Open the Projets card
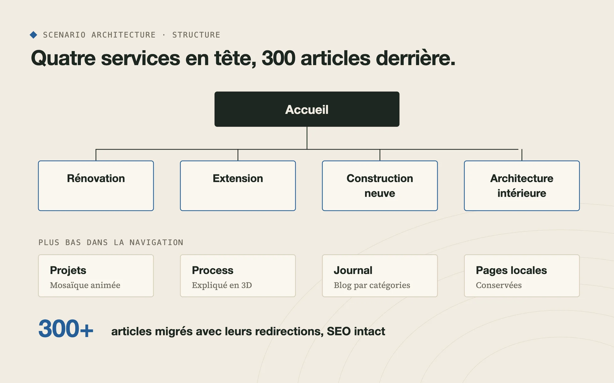This screenshot has width=614, height=383. (96, 276)
